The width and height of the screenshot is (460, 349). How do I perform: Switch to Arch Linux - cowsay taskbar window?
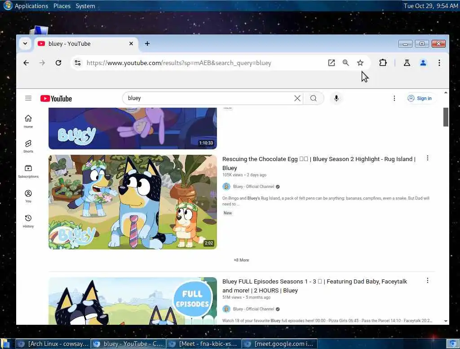pos(53,344)
